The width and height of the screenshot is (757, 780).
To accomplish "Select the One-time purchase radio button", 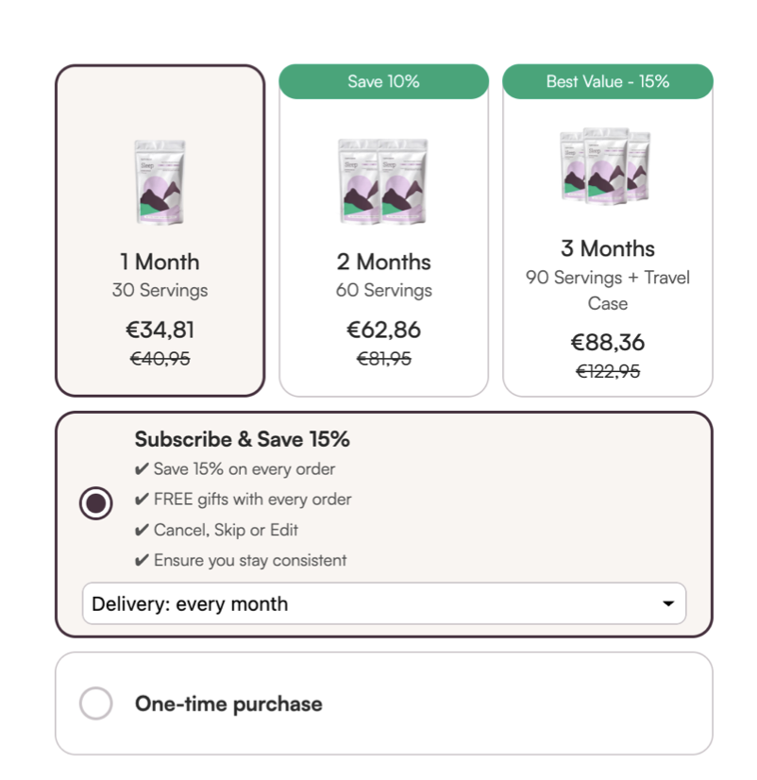I will click(96, 704).
